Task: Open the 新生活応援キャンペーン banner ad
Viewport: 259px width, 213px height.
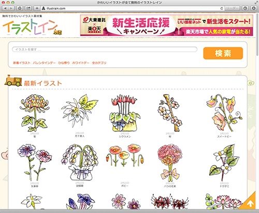Action: point(167,25)
